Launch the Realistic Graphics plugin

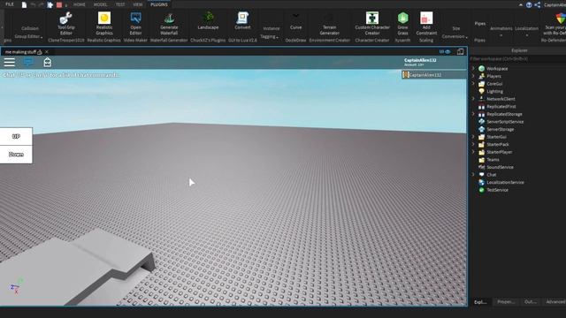coord(104,24)
